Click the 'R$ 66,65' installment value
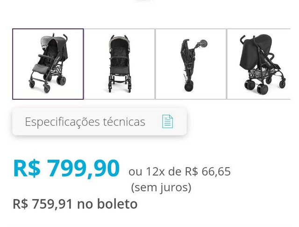Viewport: 299px width, 227px height. pyautogui.click(x=208, y=171)
